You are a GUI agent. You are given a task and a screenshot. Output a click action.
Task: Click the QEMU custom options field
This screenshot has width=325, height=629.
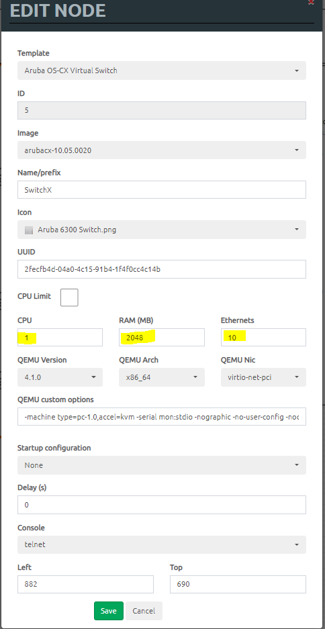pos(162,417)
